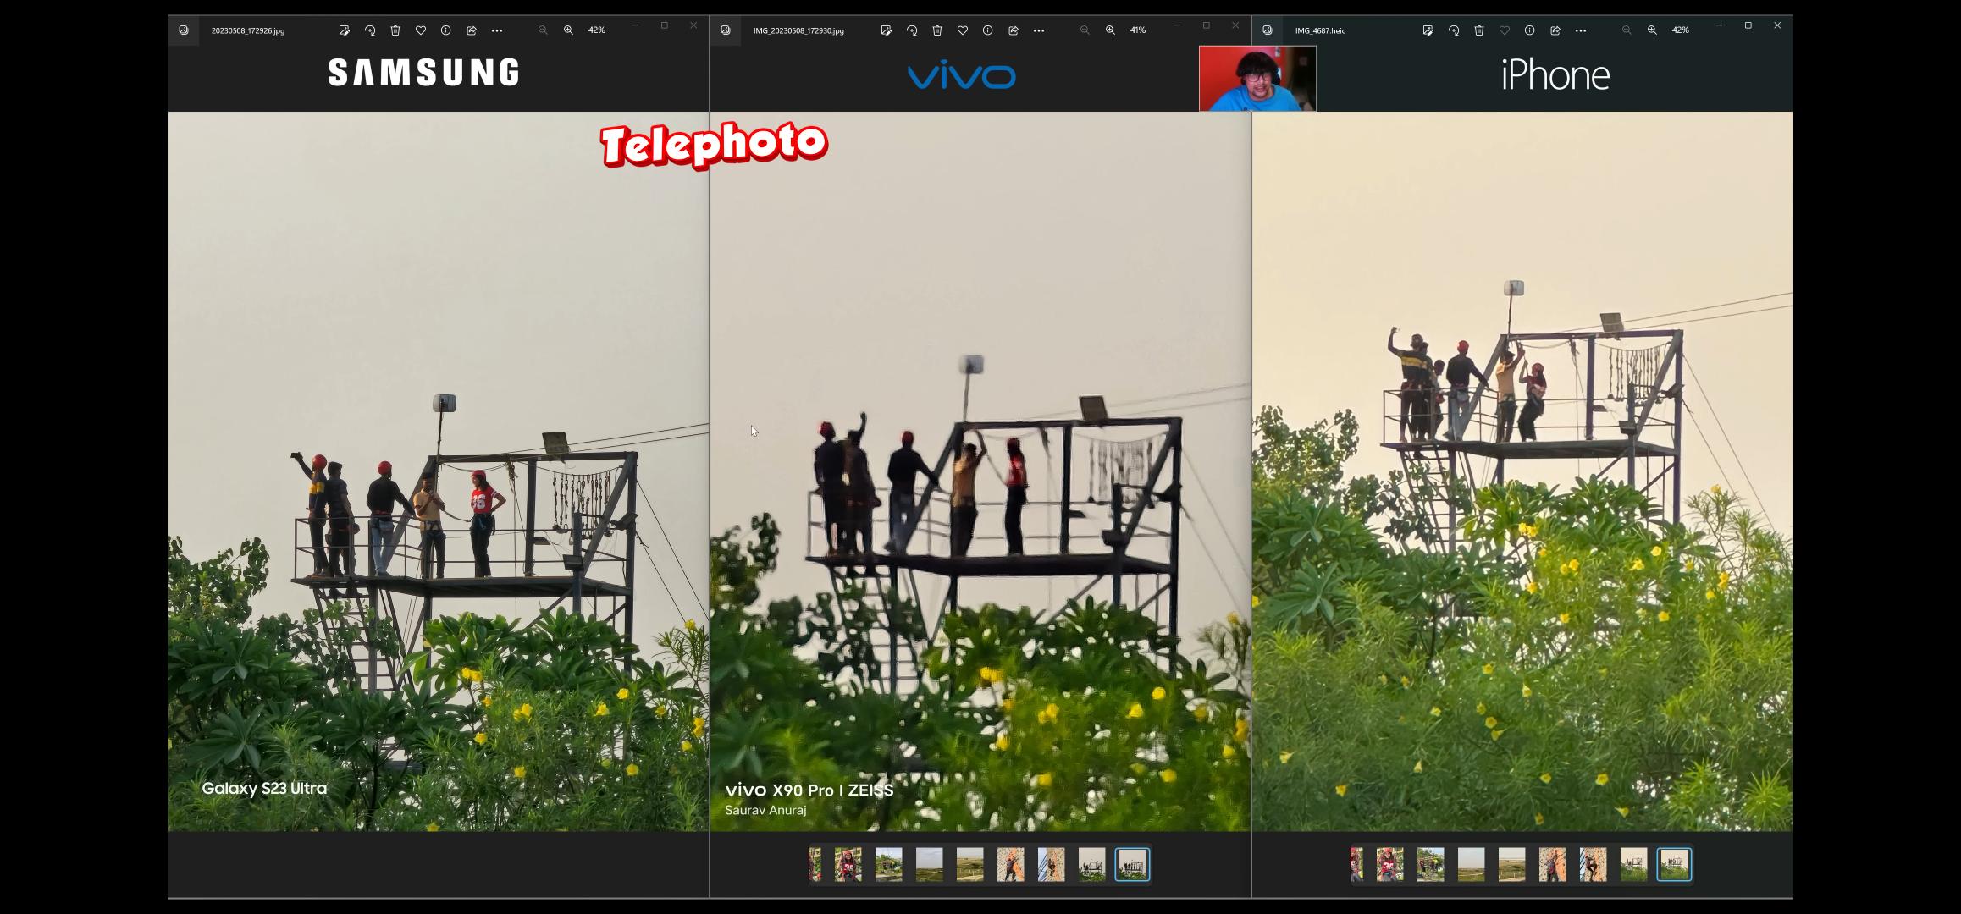Show file info in the vivo window
The image size is (1961, 914).
(987, 30)
